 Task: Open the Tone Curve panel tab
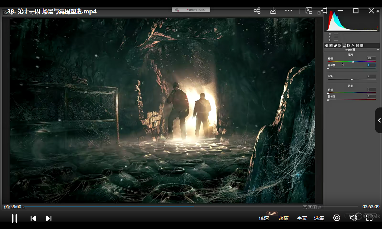(x=331, y=45)
